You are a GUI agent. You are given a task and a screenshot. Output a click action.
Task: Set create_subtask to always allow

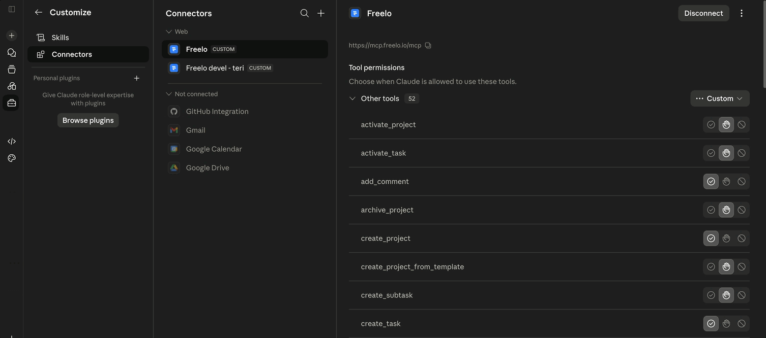coord(711,295)
